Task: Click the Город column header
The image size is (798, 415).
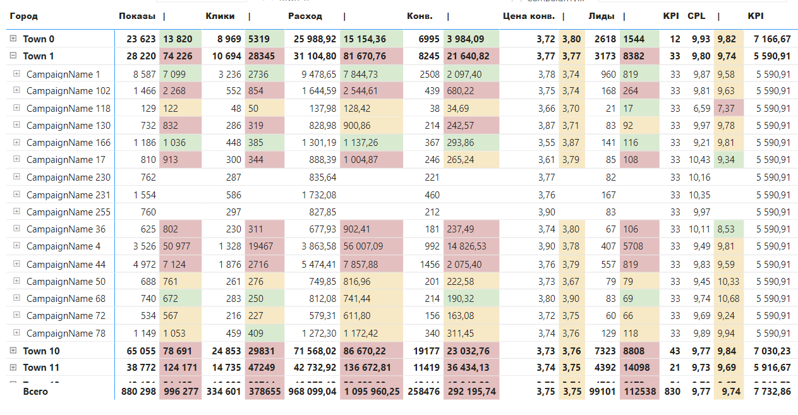Action: click(x=24, y=16)
